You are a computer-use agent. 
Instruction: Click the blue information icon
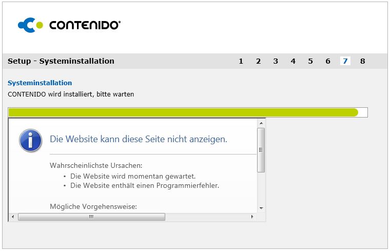tap(30, 139)
